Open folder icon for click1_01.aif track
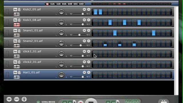183x103 pixels. tap(15, 51)
